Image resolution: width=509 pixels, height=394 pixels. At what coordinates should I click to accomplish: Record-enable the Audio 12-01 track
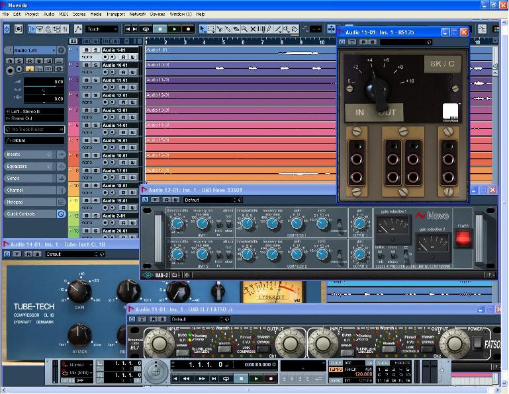(105, 102)
